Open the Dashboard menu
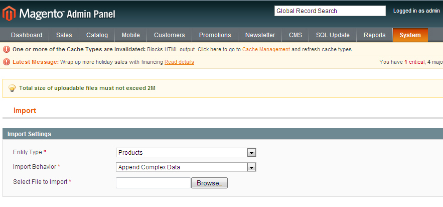This screenshot has height=207, width=443. (x=27, y=35)
